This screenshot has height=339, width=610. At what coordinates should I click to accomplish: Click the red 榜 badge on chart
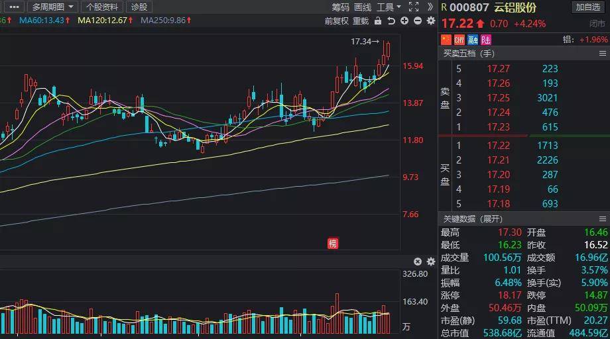click(x=333, y=244)
